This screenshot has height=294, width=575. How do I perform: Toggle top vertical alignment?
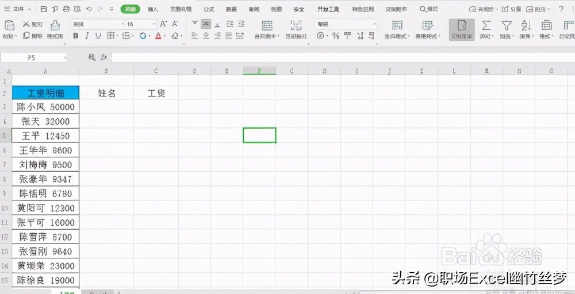195,24
